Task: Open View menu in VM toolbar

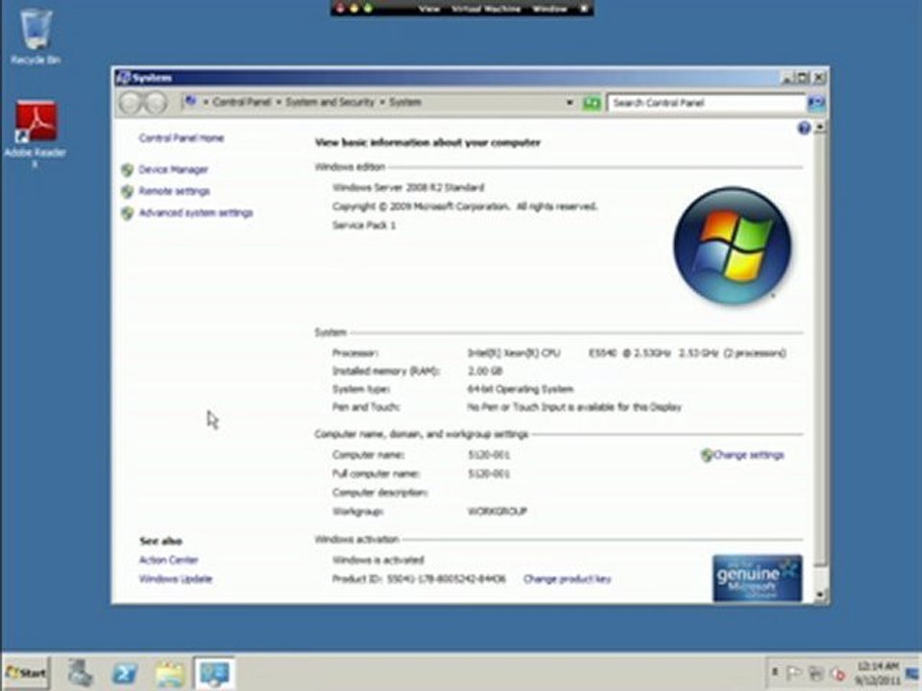Action: [429, 9]
